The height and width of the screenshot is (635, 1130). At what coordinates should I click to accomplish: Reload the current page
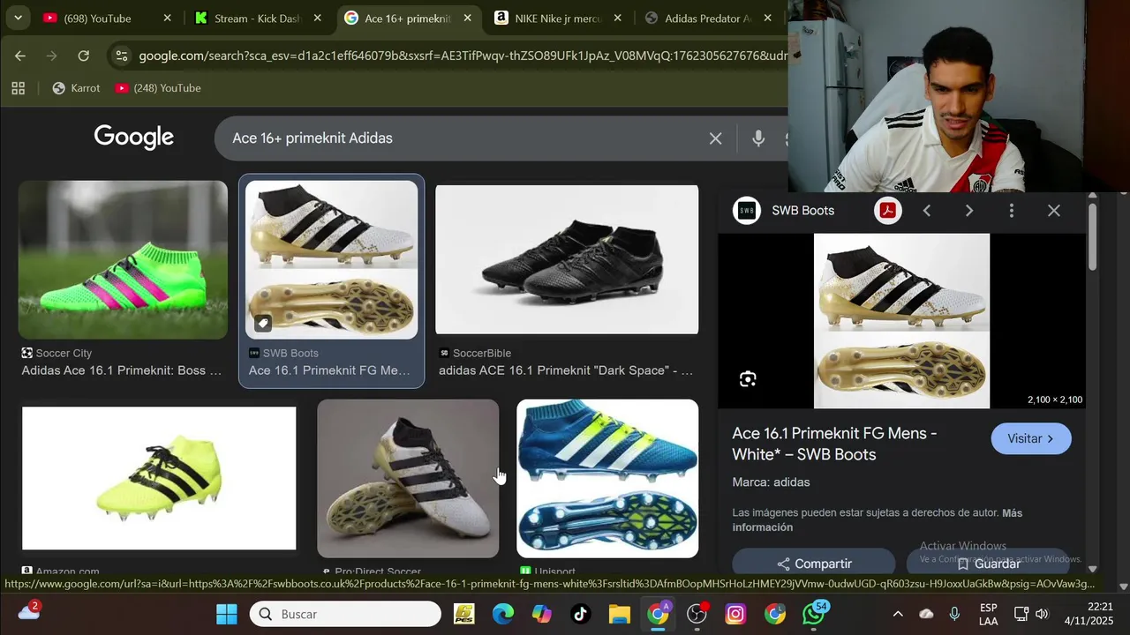(x=83, y=56)
